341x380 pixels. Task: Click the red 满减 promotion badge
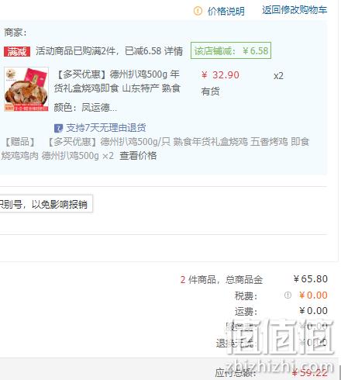[x=17, y=51]
